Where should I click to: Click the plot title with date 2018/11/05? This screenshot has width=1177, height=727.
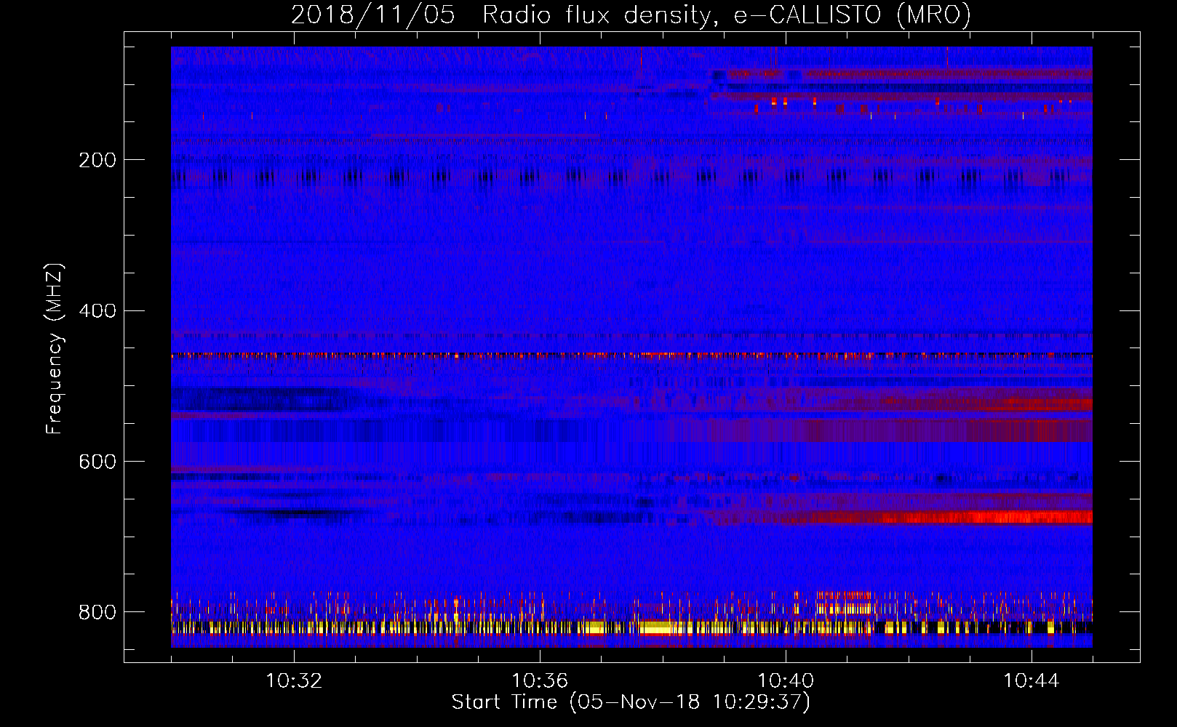pyautogui.click(x=631, y=15)
